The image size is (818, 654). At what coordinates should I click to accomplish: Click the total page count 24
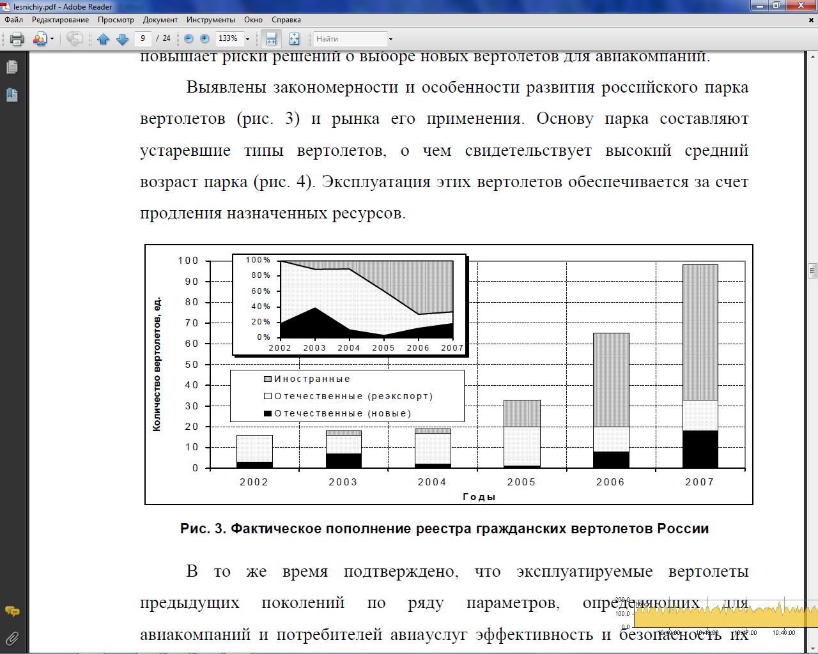(x=166, y=38)
